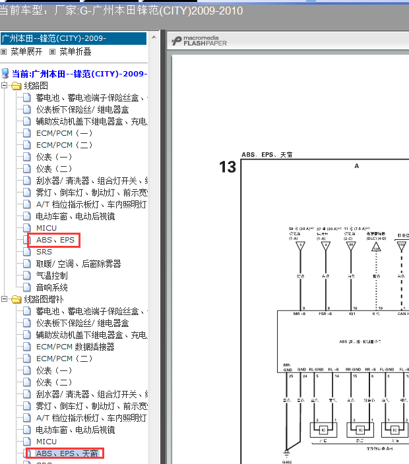Click page icon of 辅助发动机盖下继电器盒 under 线路图

(x=27, y=121)
